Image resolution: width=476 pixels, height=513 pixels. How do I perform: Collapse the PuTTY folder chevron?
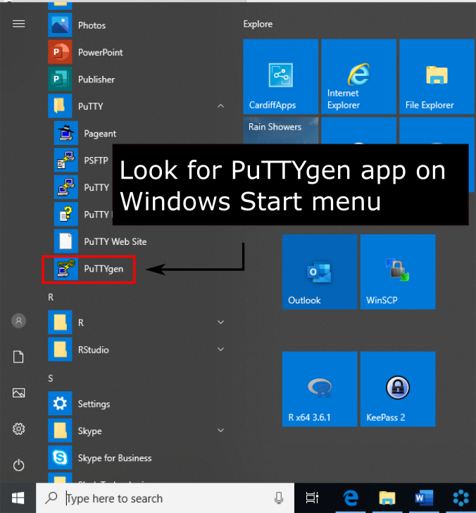click(220, 106)
